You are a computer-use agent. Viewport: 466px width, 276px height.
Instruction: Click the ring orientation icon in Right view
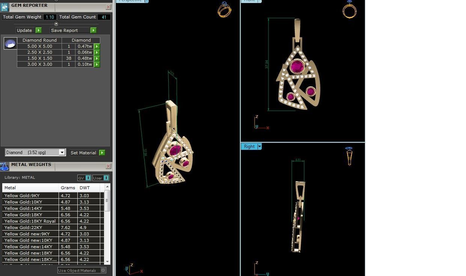pos(349,156)
